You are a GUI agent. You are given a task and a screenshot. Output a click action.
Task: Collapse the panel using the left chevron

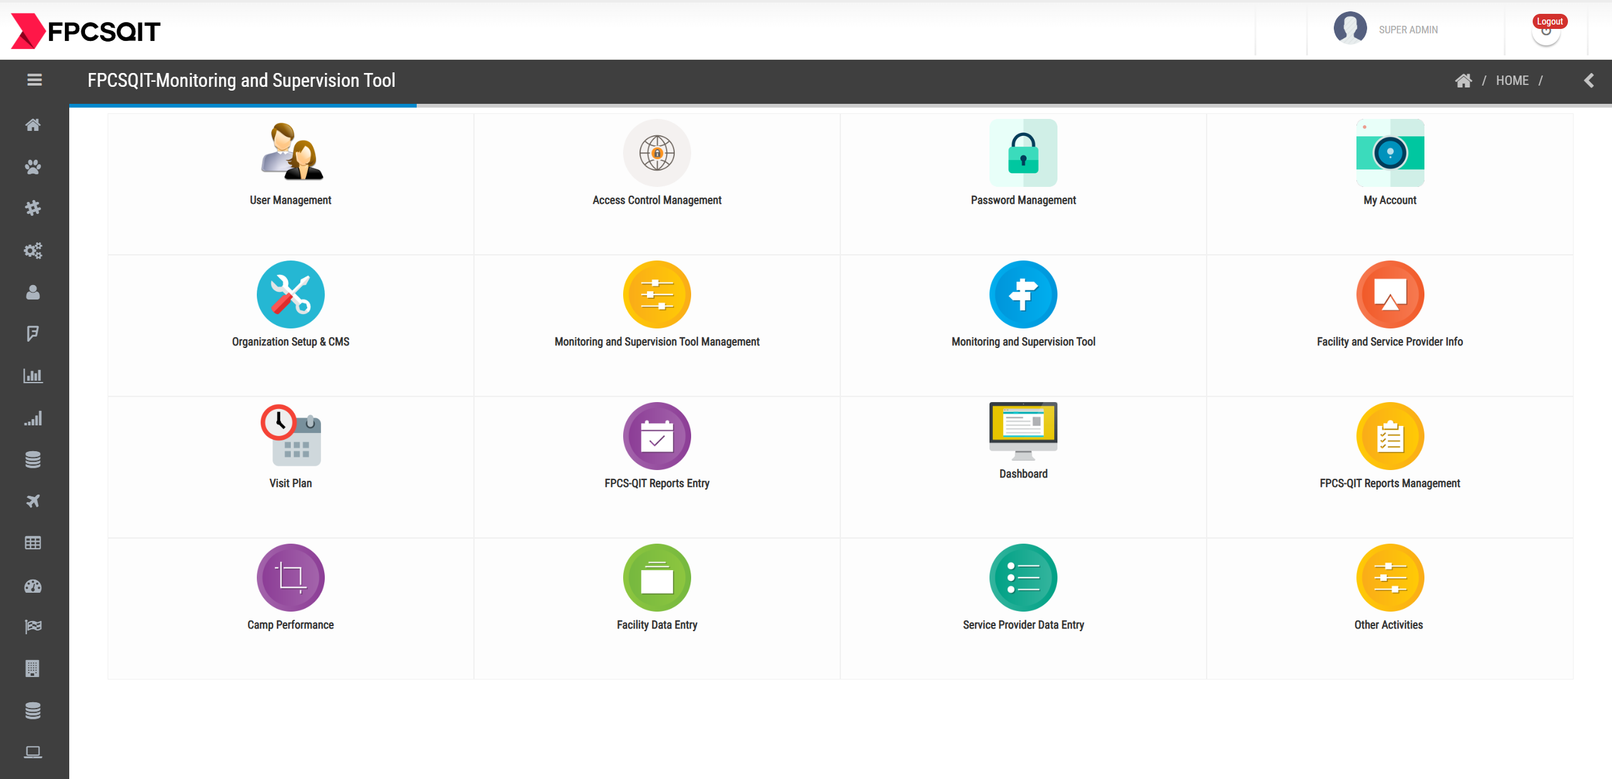(1589, 80)
